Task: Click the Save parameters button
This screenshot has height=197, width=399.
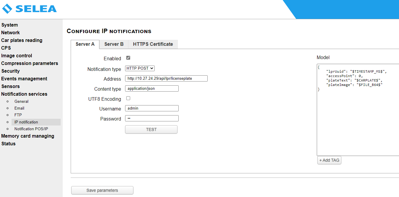Action: click(x=102, y=190)
